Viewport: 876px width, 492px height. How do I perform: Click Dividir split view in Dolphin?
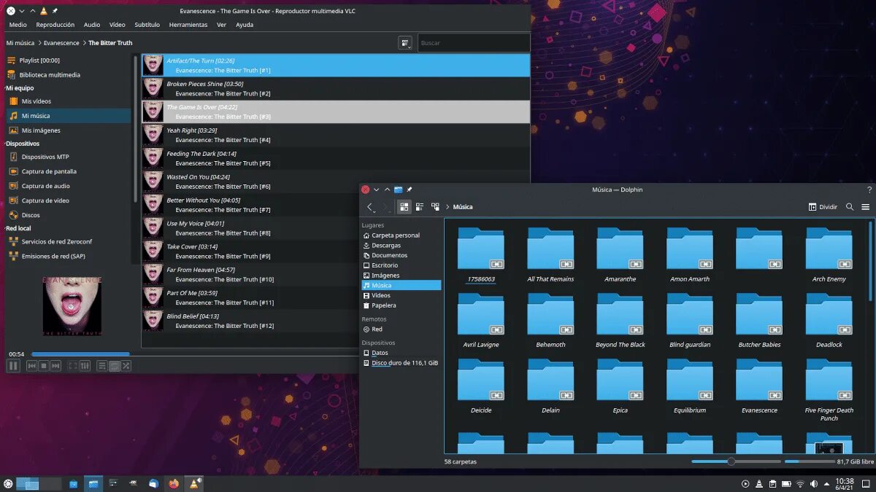coord(823,207)
